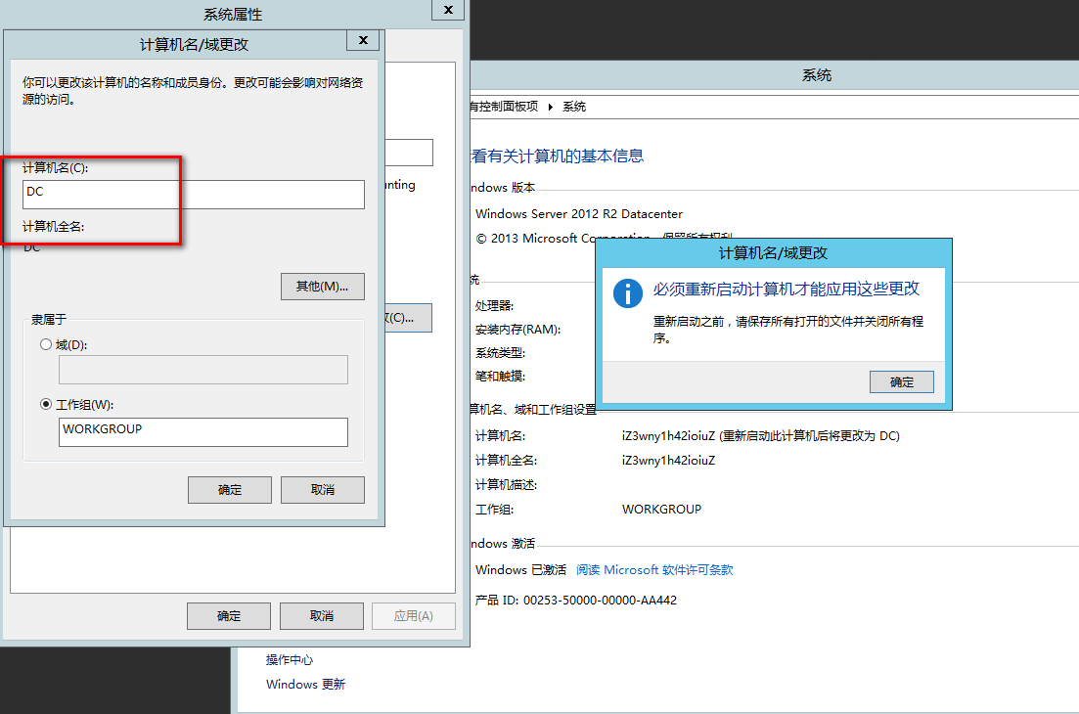The image size is (1079, 714).
Task: Open the 操作中心 link
Action: coord(290,660)
